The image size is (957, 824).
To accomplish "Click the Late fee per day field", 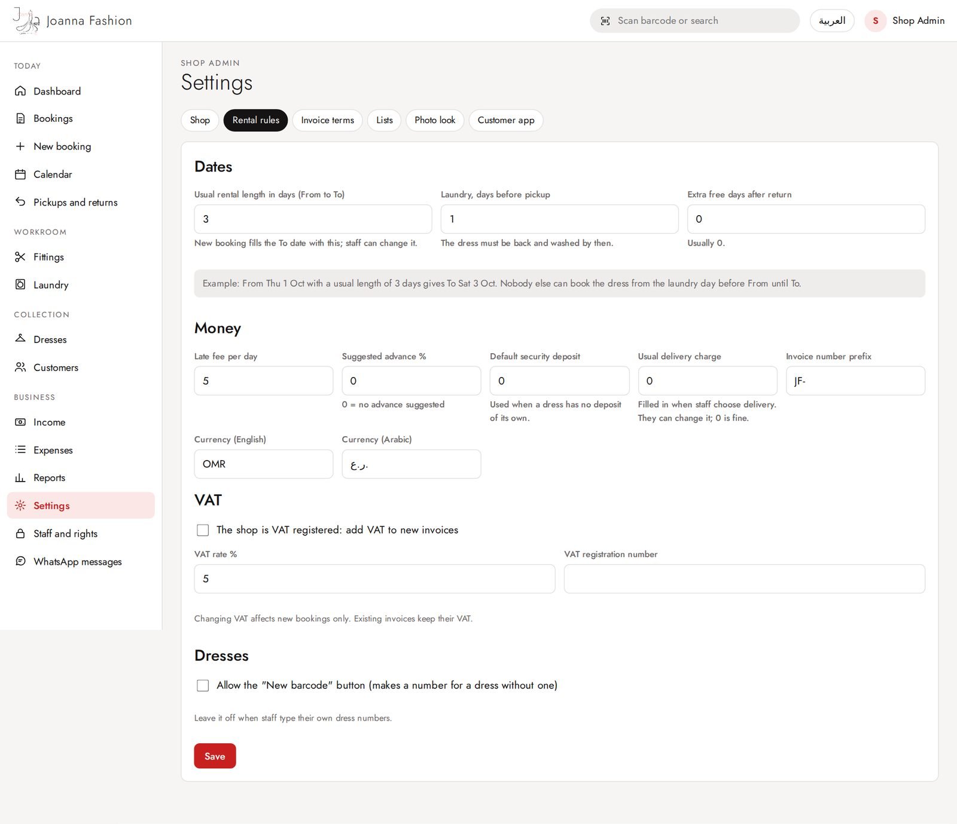I will coord(263,381).
